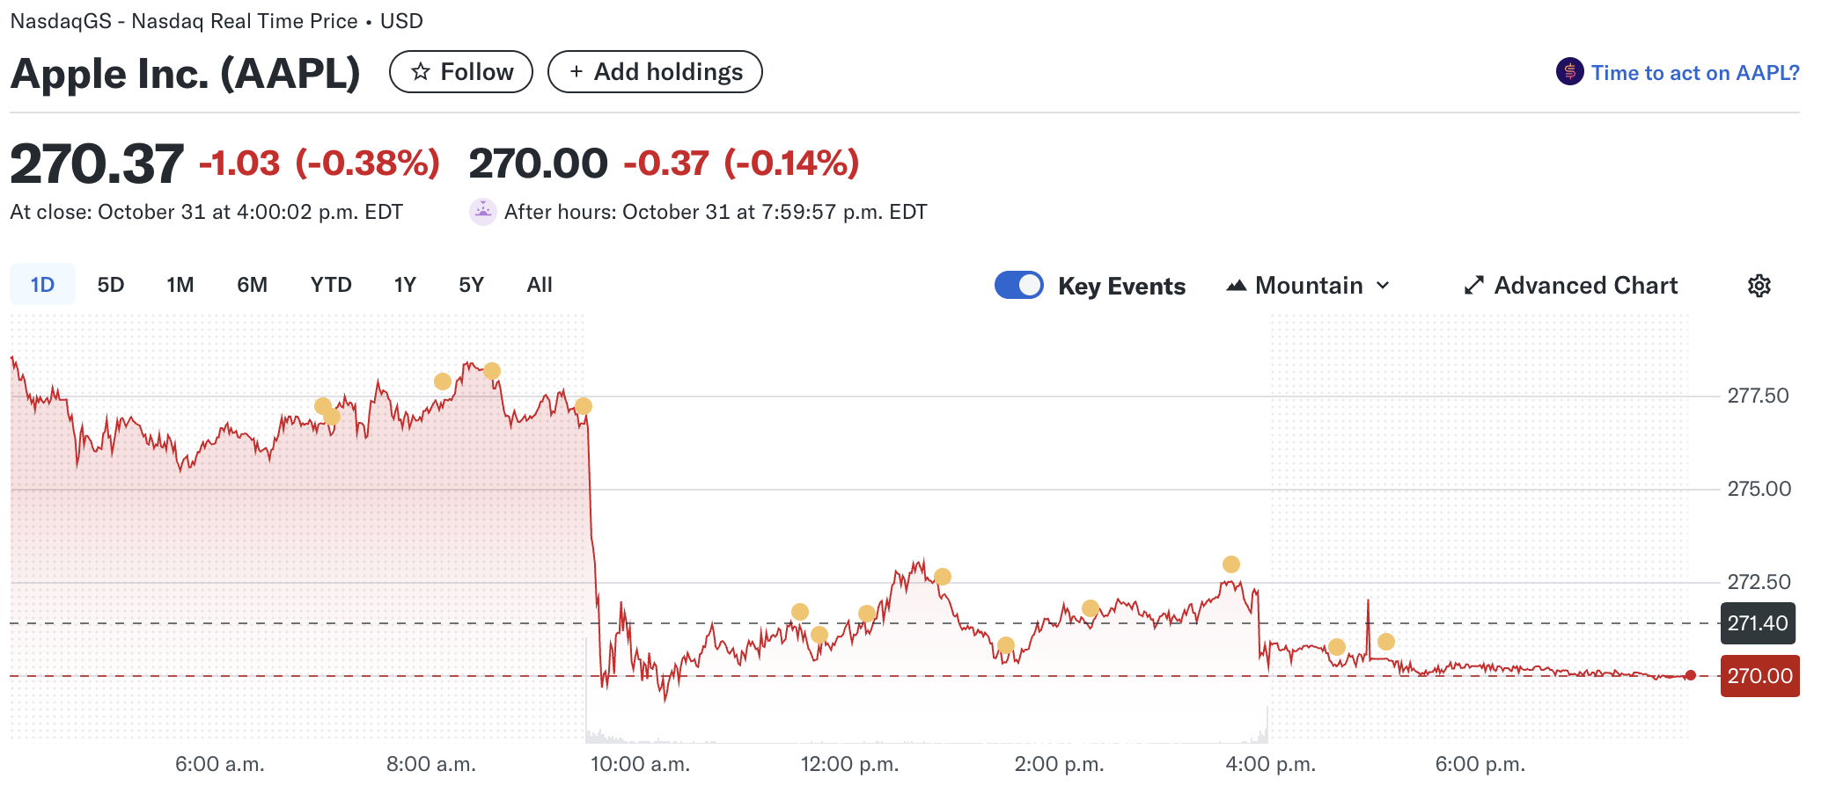The image size is (1836, 800).
Task: Click the purple dollar icon beside AAPL prompt
Action: [1569, 72]
